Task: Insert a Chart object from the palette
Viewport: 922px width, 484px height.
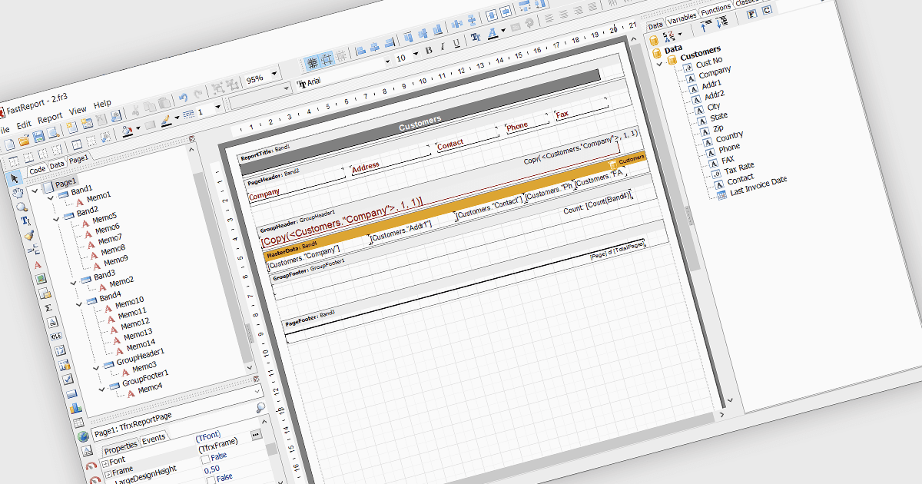Action: 75,407
